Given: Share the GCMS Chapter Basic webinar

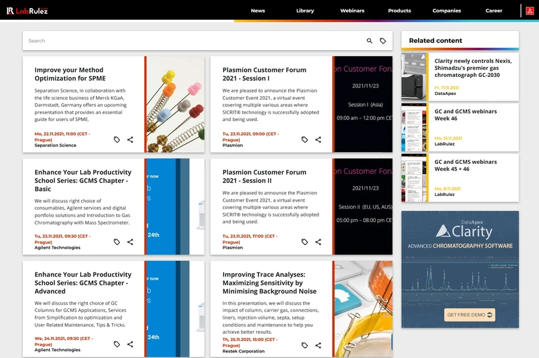Looking at the screenshot, I should click(130, 242).
